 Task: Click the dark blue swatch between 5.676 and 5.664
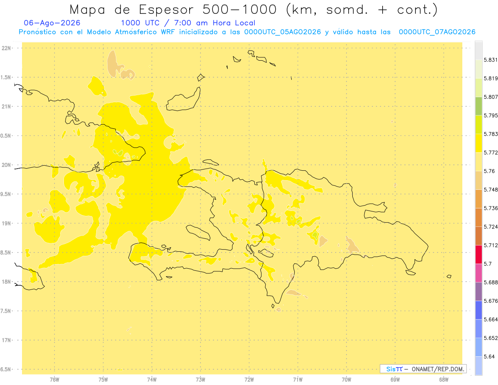[478, 310]
